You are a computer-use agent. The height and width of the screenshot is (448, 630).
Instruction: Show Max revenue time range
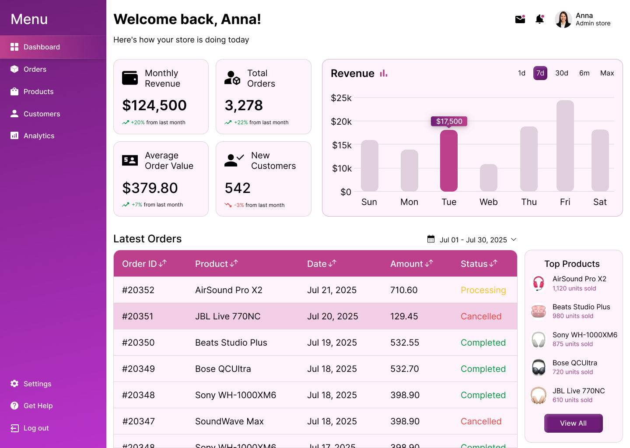(x=607, y=73)
